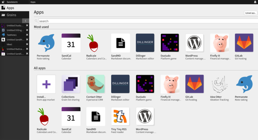Open Duoludo platform game from Most used
Viewport: 258px width, 140px height.
pos(170,43)
